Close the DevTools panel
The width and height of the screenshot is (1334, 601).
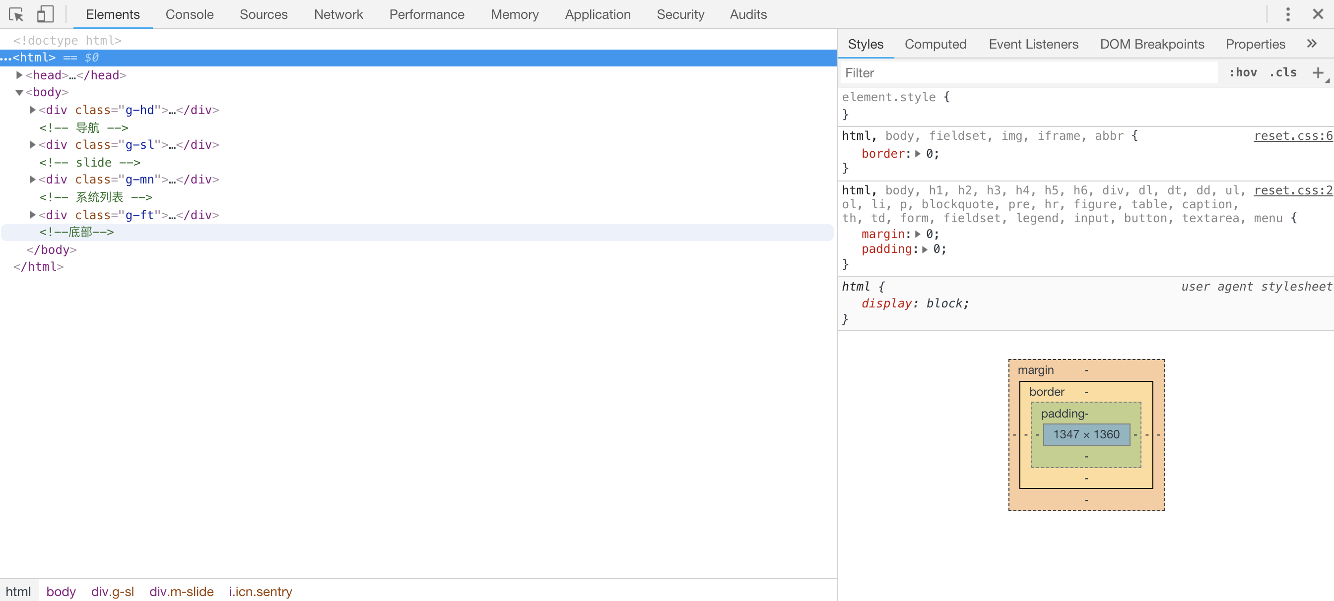tap(1318, 14)
